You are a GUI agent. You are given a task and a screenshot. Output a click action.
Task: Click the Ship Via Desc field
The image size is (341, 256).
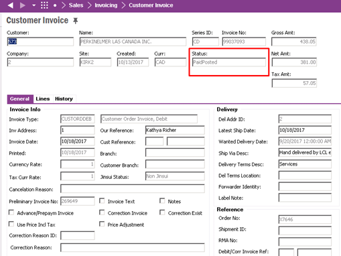click(x=305, y=152)
